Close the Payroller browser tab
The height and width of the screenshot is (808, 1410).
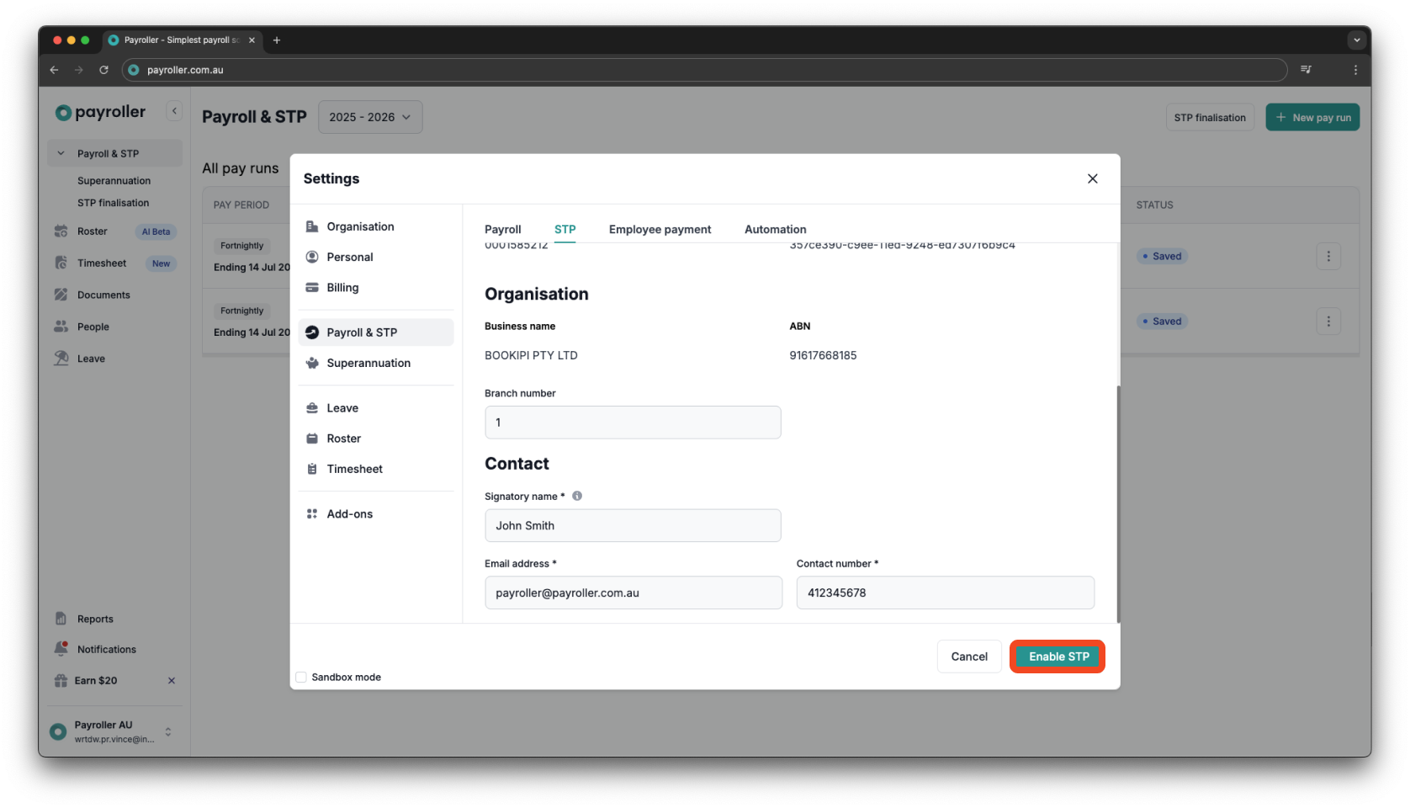[252, 40]
